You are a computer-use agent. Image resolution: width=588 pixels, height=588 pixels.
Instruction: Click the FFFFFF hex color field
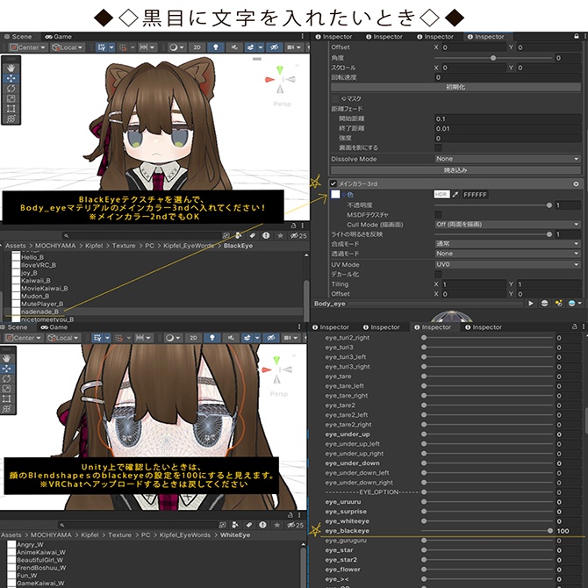(475, 195)
